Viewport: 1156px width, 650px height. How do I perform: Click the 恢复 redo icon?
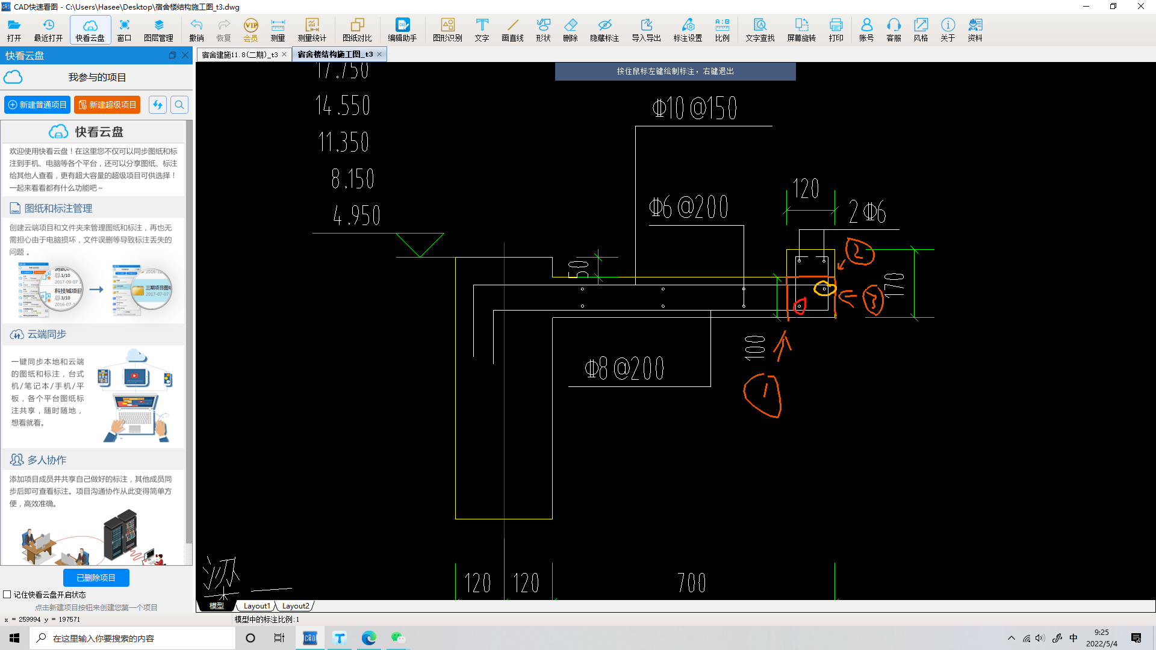point(223,29)
